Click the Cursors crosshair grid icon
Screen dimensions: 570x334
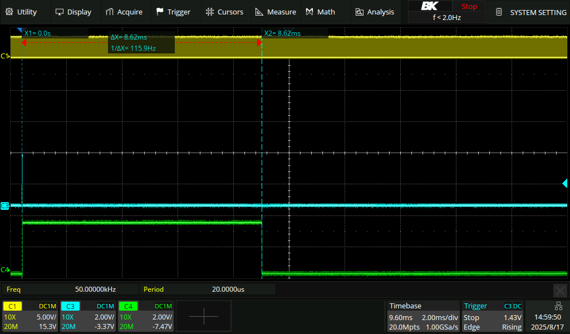point(210,12)
